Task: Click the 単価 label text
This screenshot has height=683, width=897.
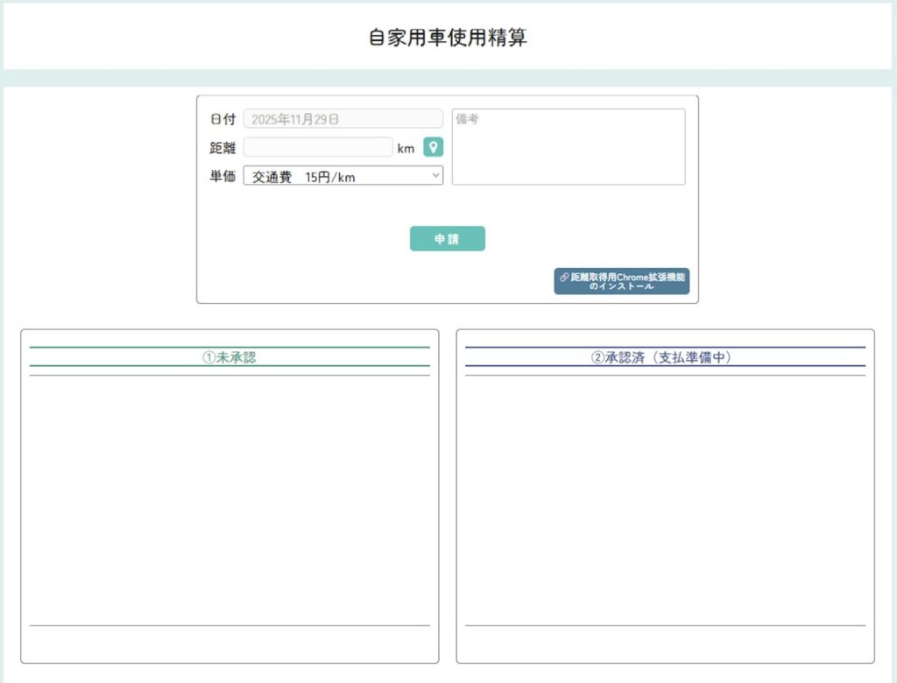Action: [222, 176]
